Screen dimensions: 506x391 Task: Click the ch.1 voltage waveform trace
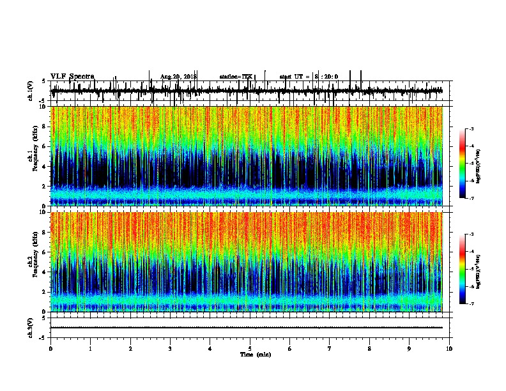point(247,91)
